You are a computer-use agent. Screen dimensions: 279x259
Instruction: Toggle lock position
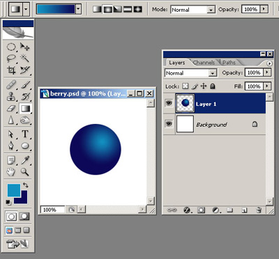coord(204,86)
